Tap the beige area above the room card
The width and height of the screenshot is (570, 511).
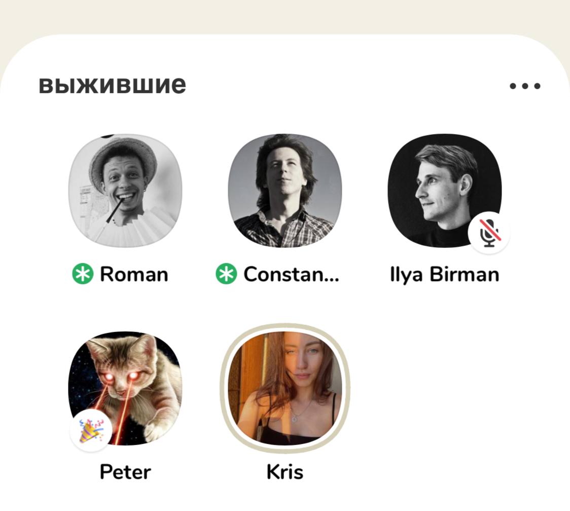point(285,16)
